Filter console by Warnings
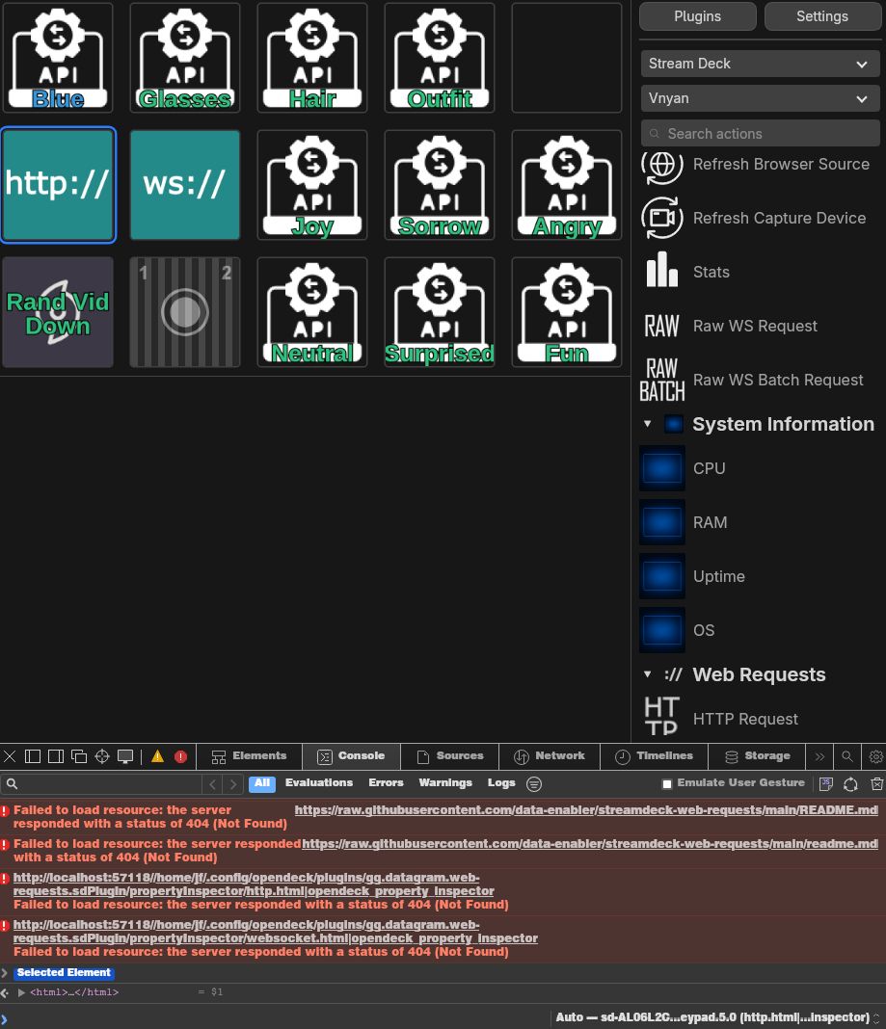This screenshot has width=886, height=1029. coord(445,783)
